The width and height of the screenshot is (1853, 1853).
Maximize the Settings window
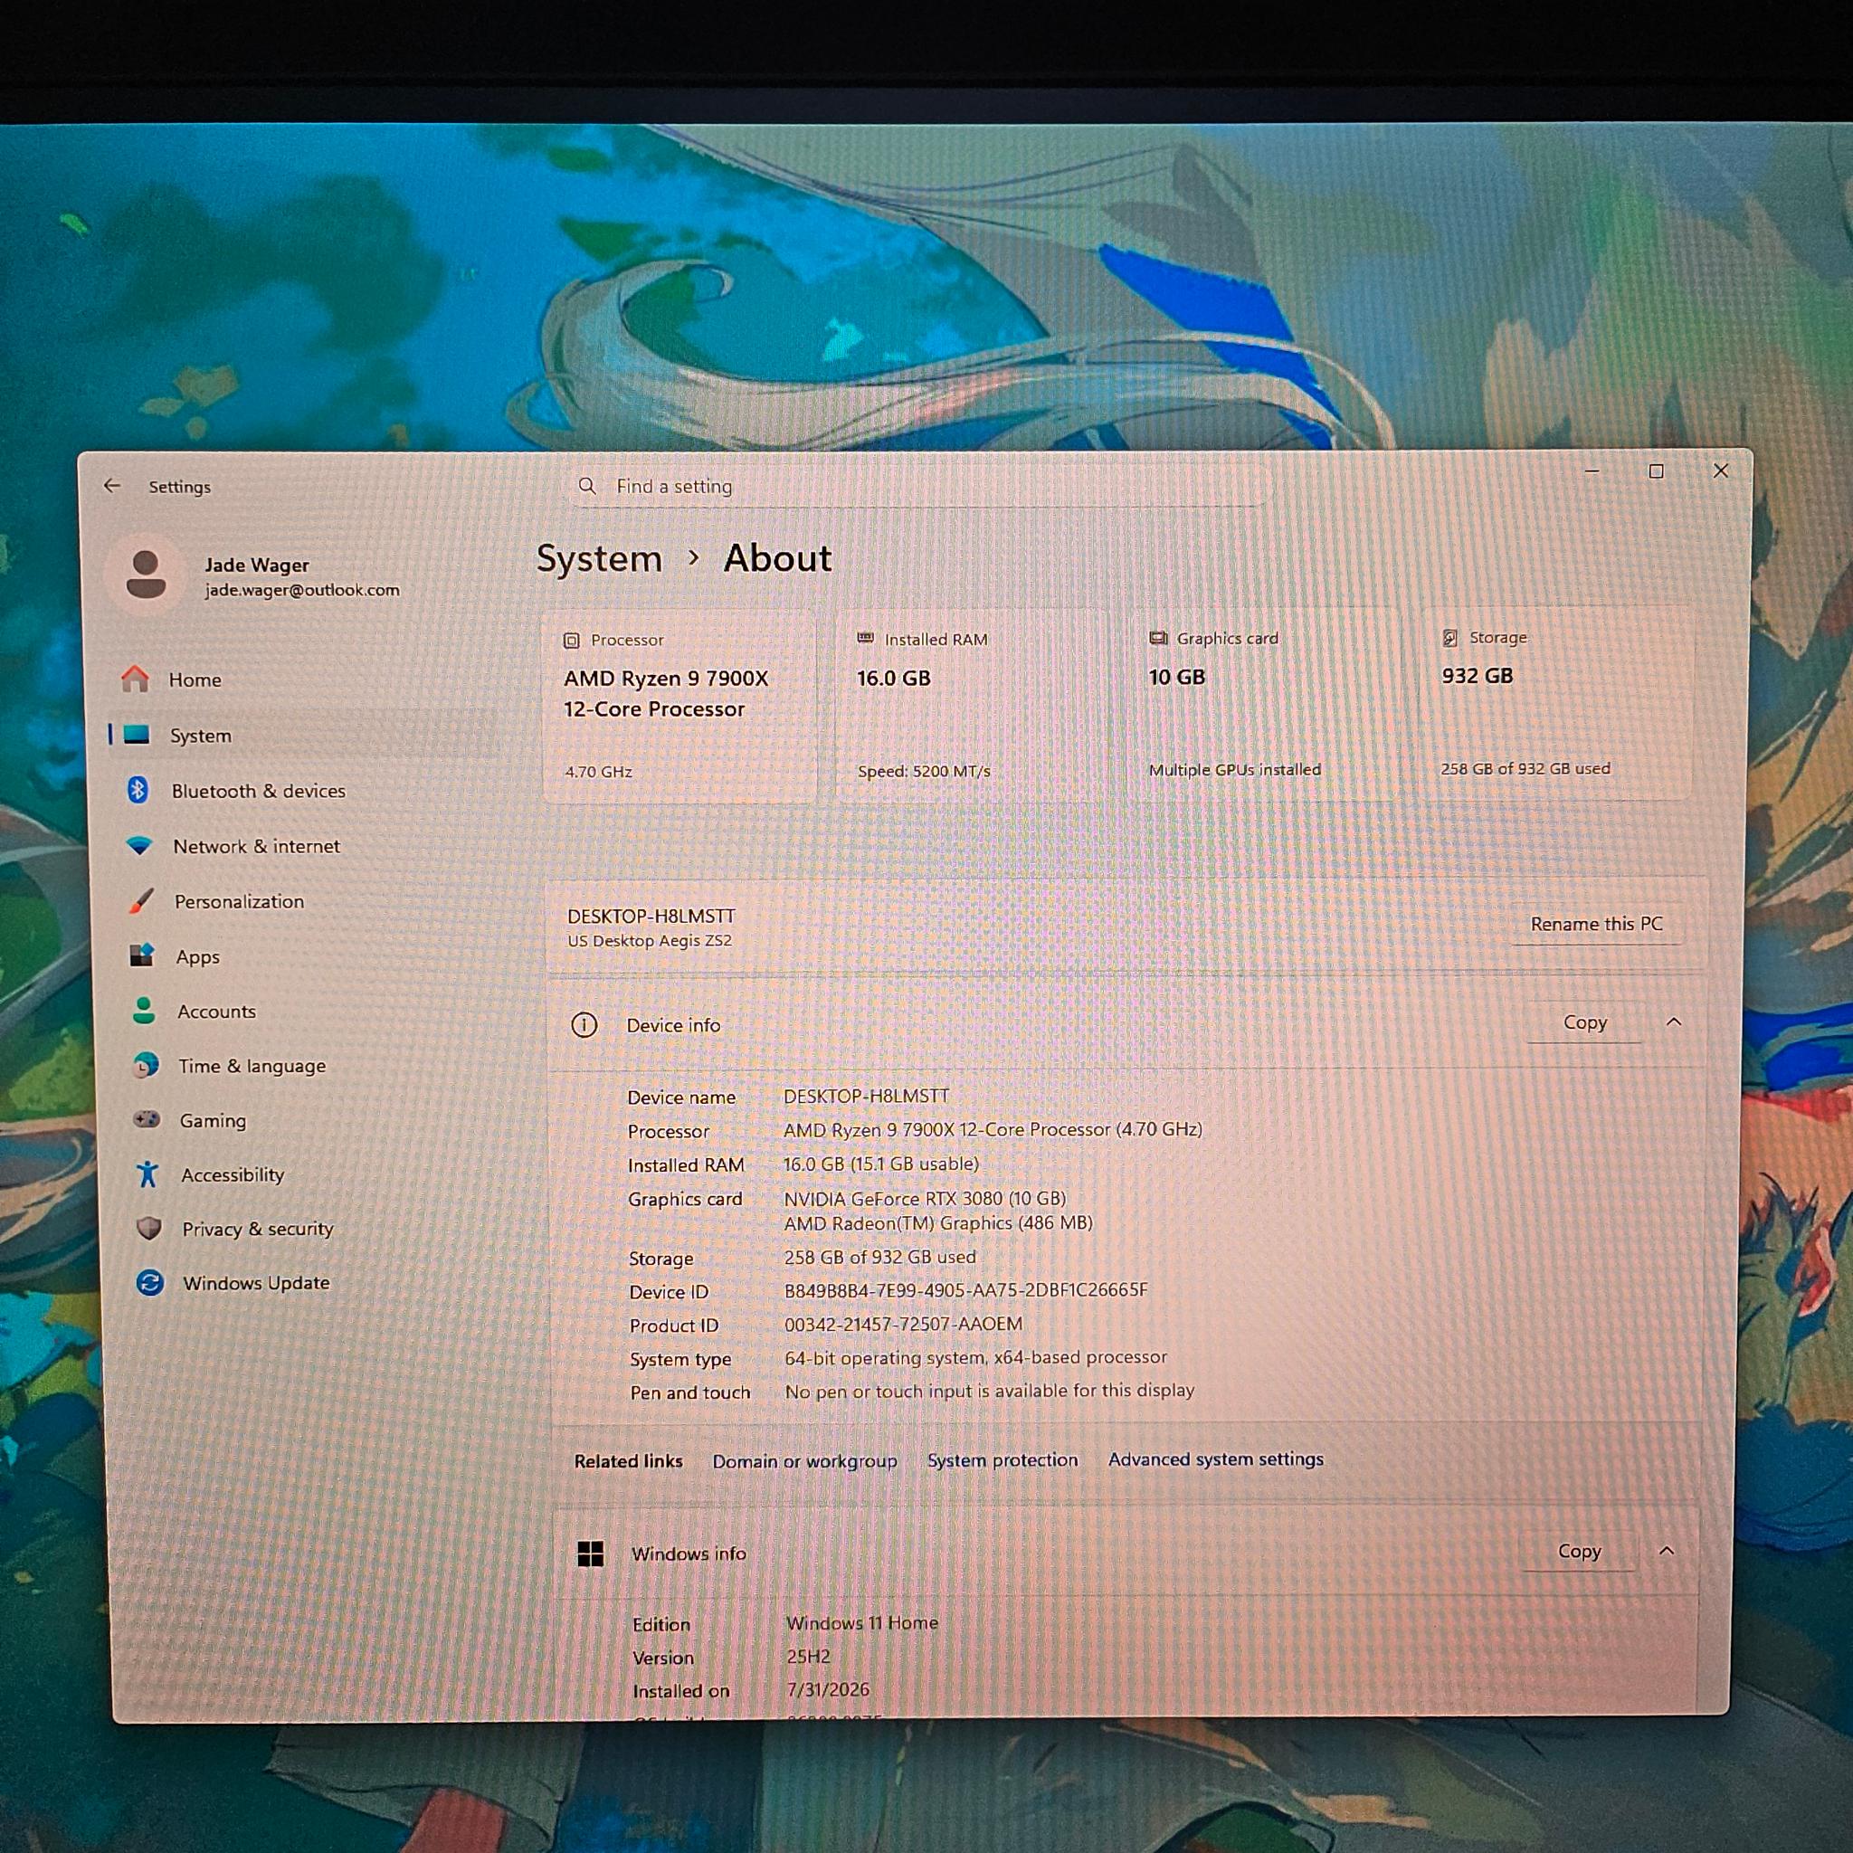(x=1657, y=470)
